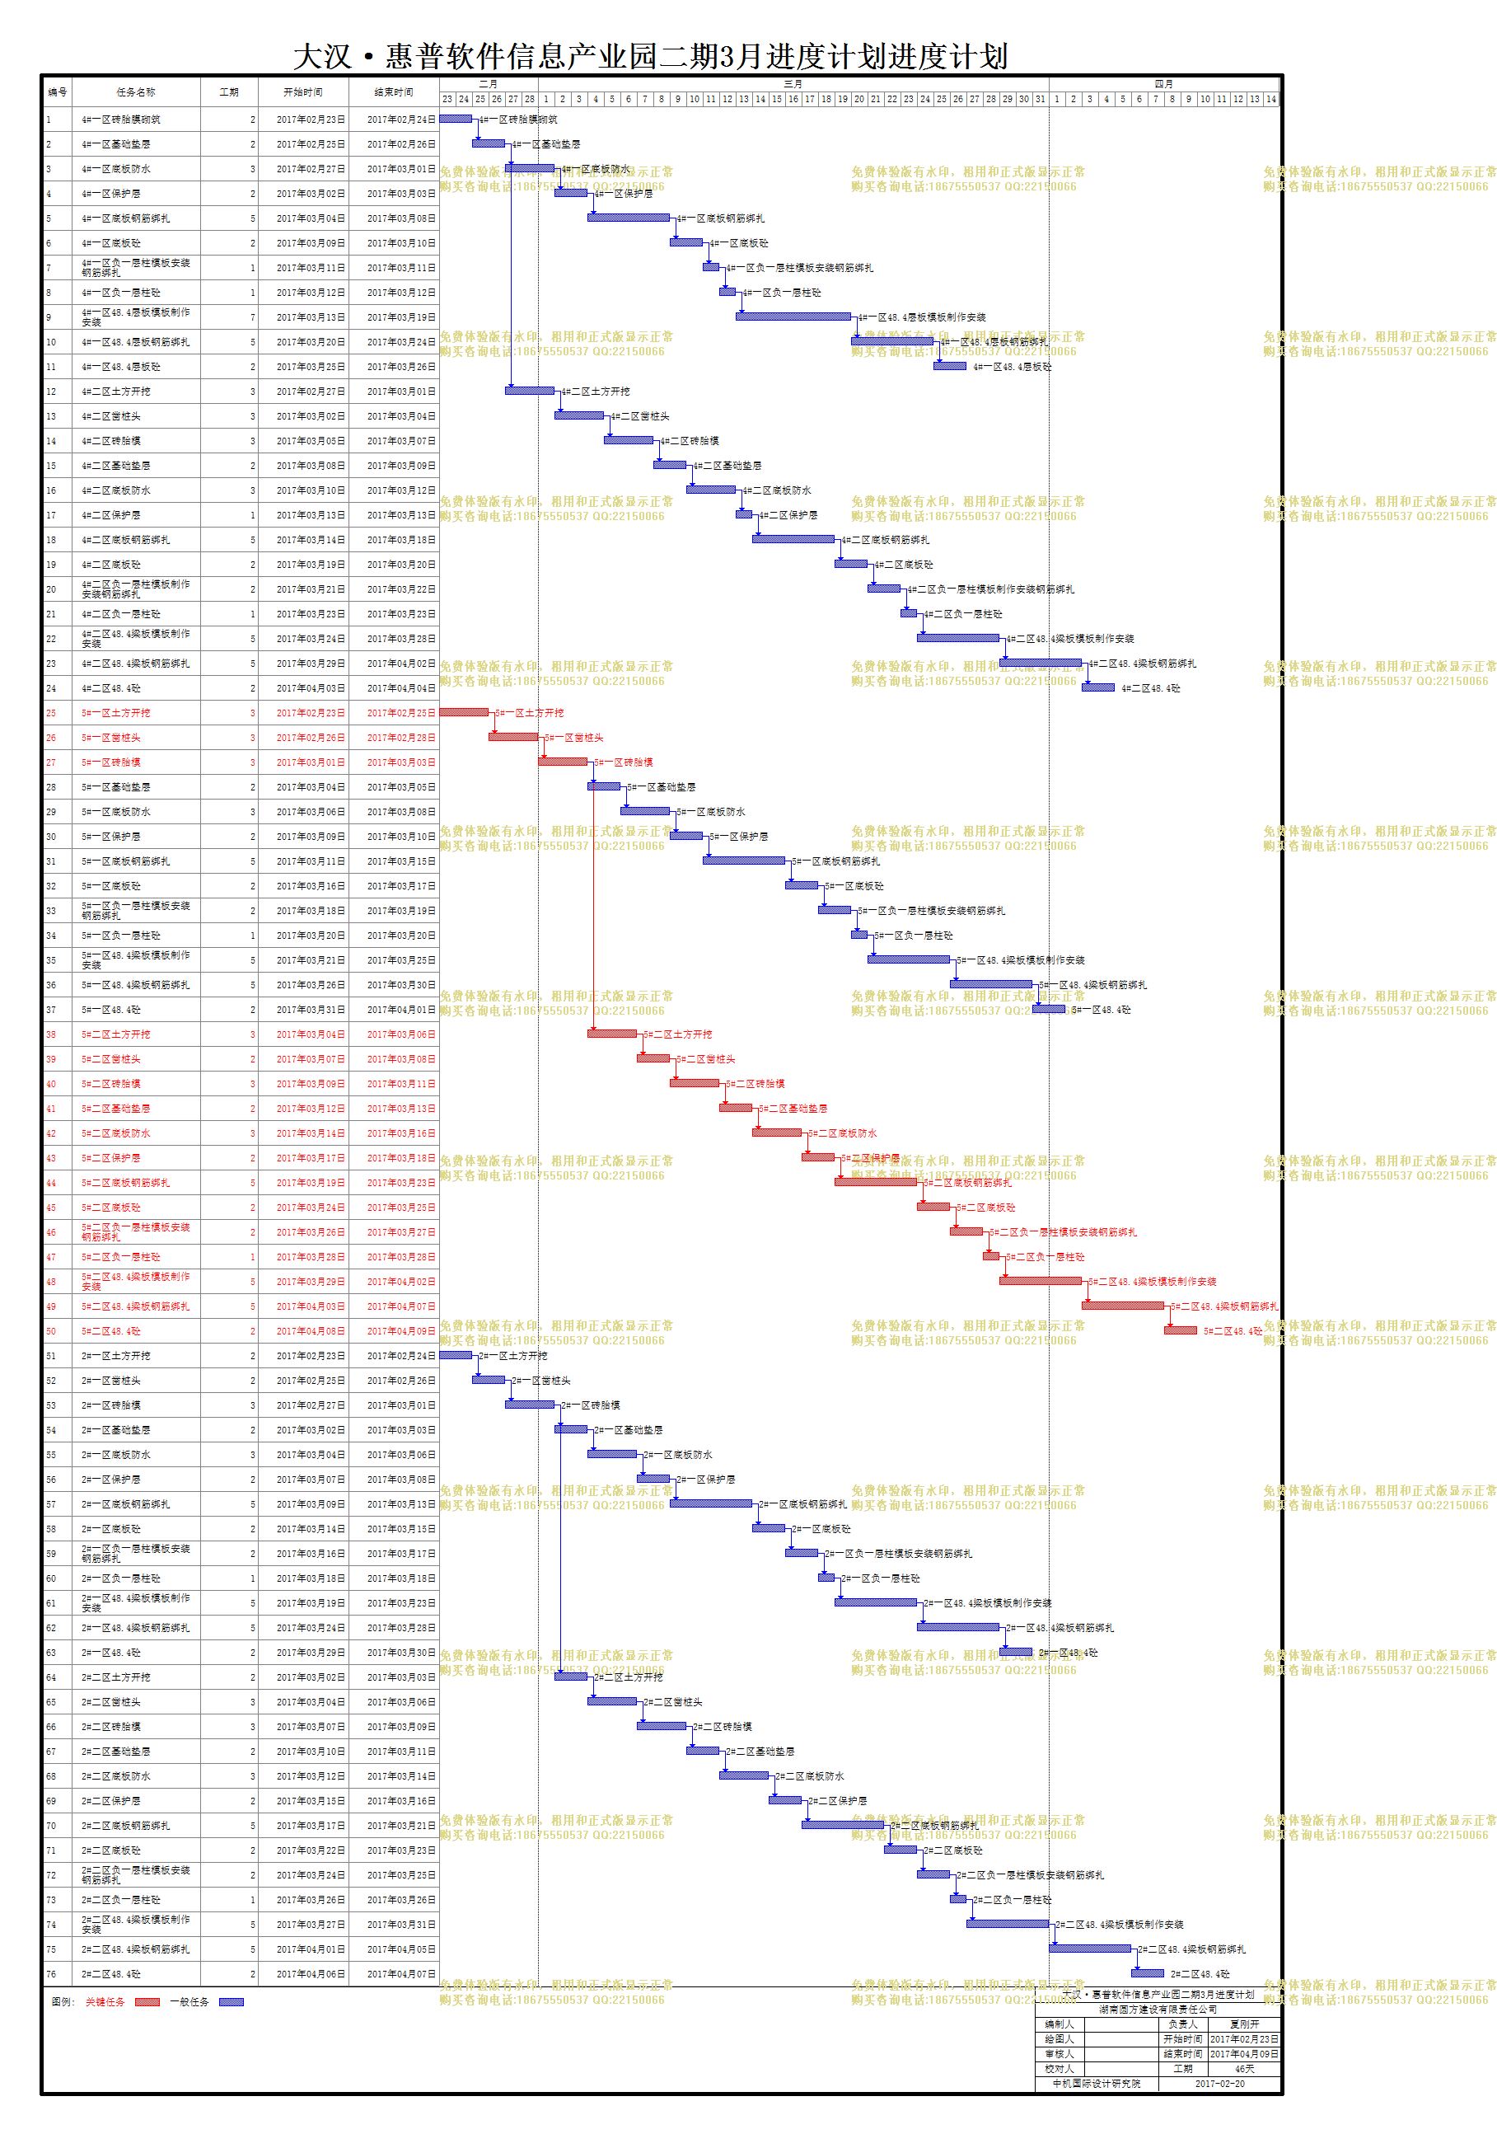The image size is (1497, 2134).
Task: Click the blue Gantt bar for 2#一区底板钢筋绑扎
Action: click(711, 1503)
